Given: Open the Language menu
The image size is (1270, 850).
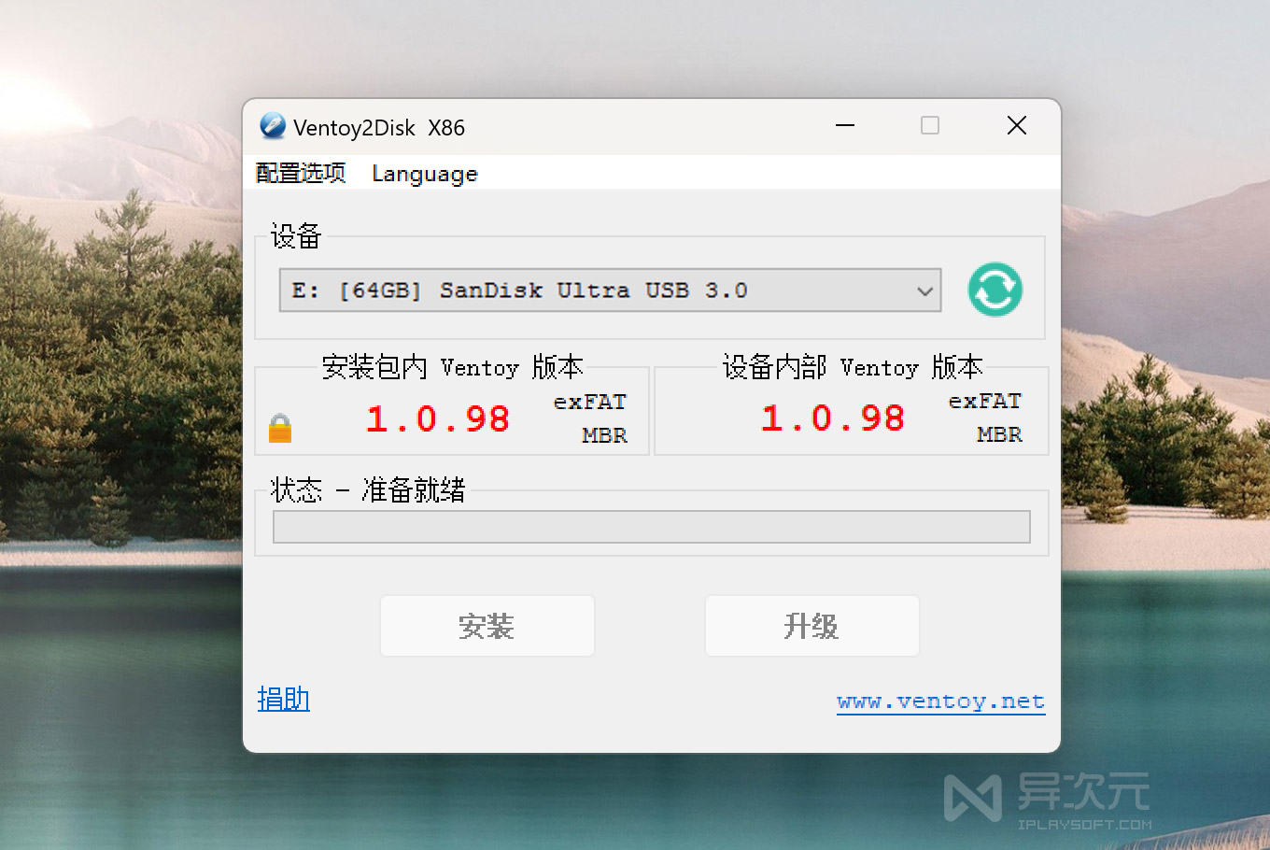Looking at the screenshot, I should tap(424, 174).
